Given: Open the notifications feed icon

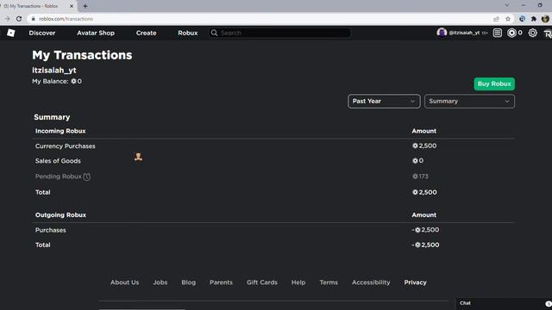Looking at the screenshot, I should 497,33.
